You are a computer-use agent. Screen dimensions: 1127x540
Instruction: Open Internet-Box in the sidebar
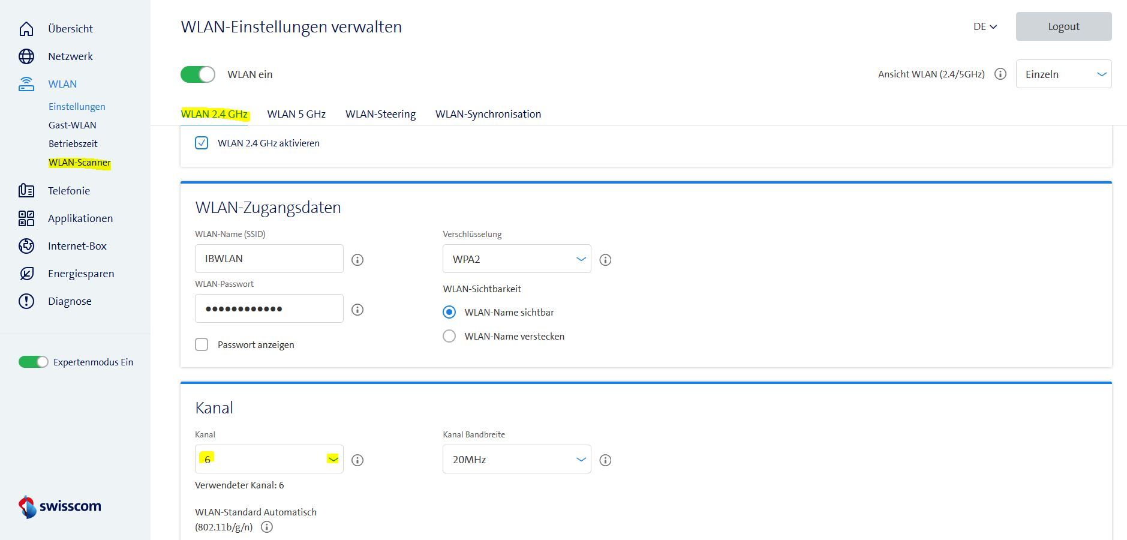[x=77, y=246]
